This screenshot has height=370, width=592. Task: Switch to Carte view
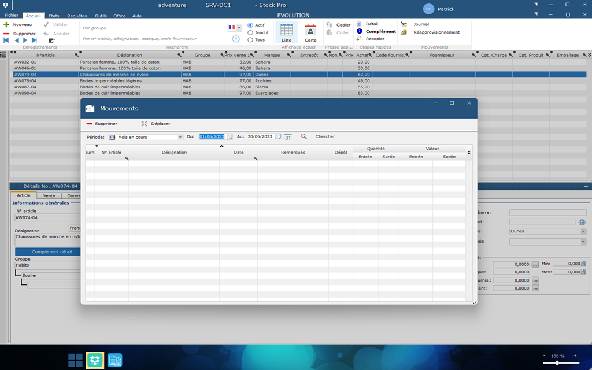coord(310,32)
